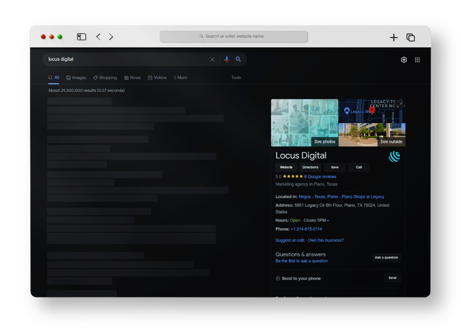This screenshot has height=329, width=461.
Task: Expand business hours next to Closes 5PM
Action: (328, 220)
